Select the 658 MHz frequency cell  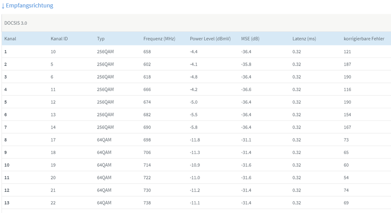(x=147, y=52)
